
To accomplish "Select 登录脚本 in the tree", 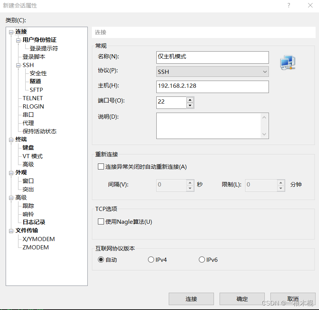I will click(34, 57).
